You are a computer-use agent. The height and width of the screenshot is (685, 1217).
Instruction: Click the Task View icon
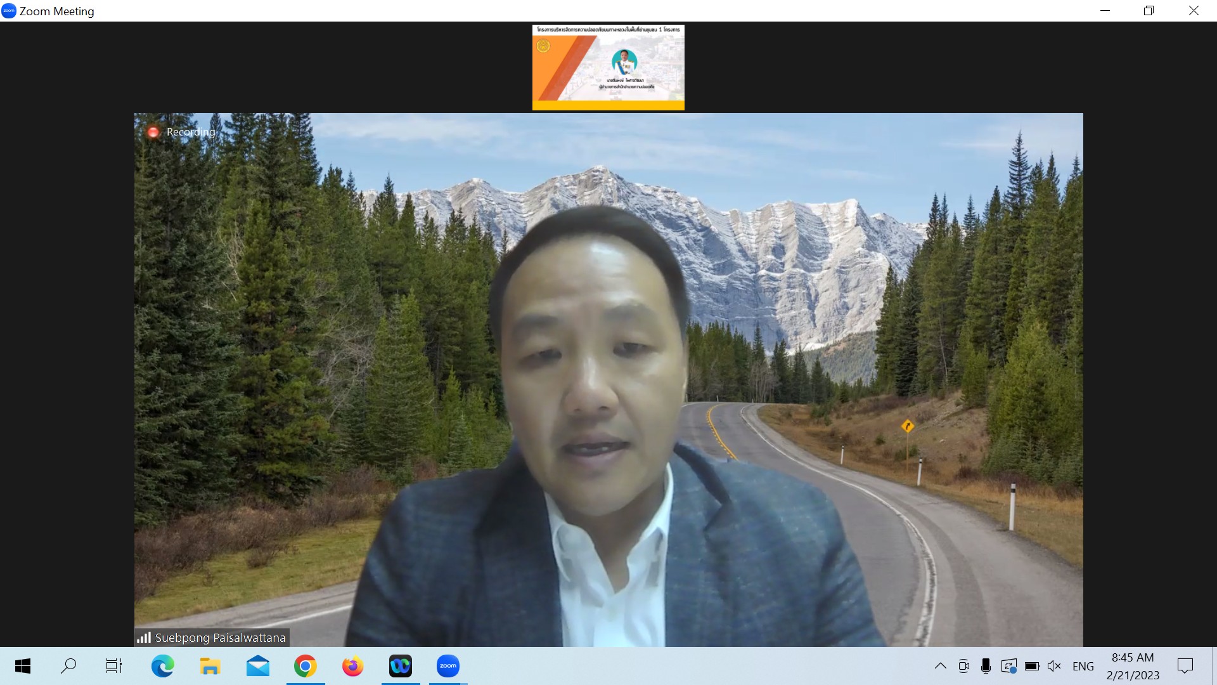click(x=114, y=666)
